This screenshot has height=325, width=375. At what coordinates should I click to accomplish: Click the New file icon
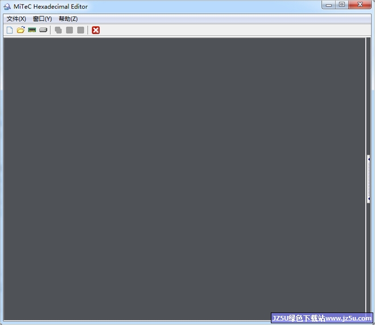pos(10,30)
